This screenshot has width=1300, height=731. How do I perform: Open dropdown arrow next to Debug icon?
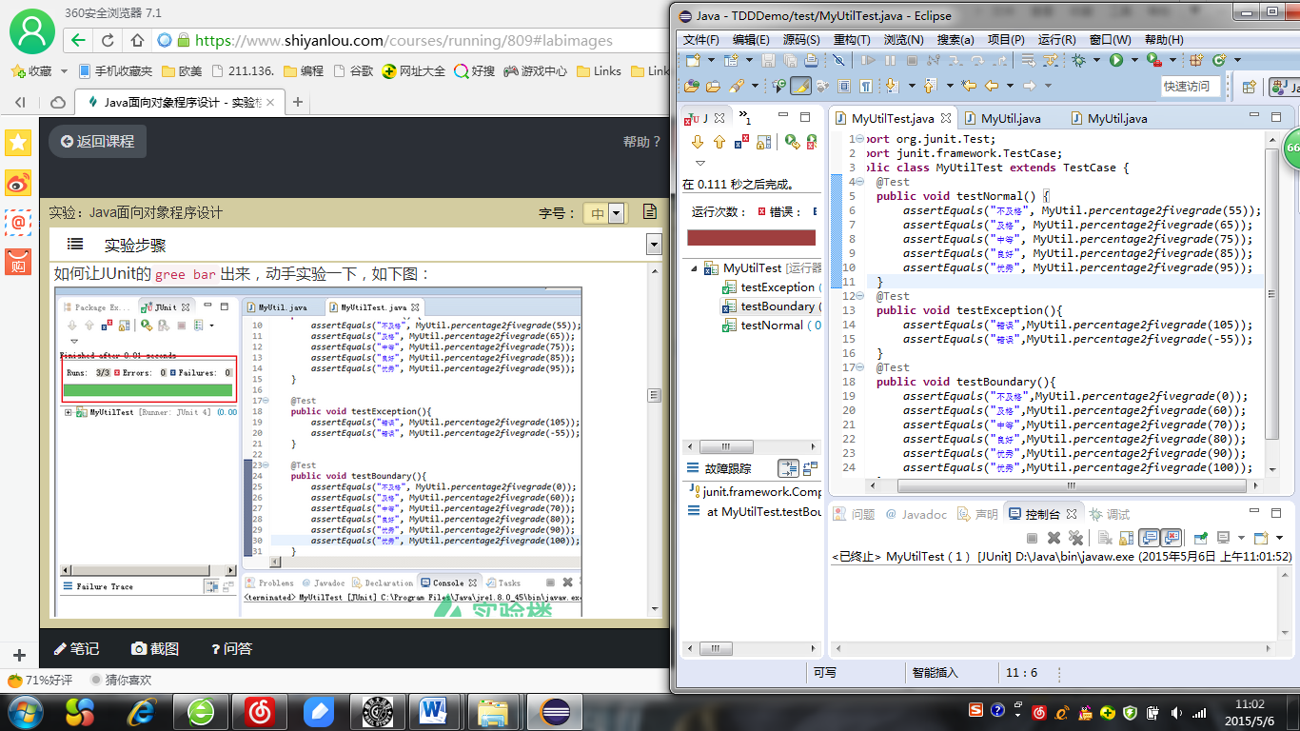[1096, 60]
